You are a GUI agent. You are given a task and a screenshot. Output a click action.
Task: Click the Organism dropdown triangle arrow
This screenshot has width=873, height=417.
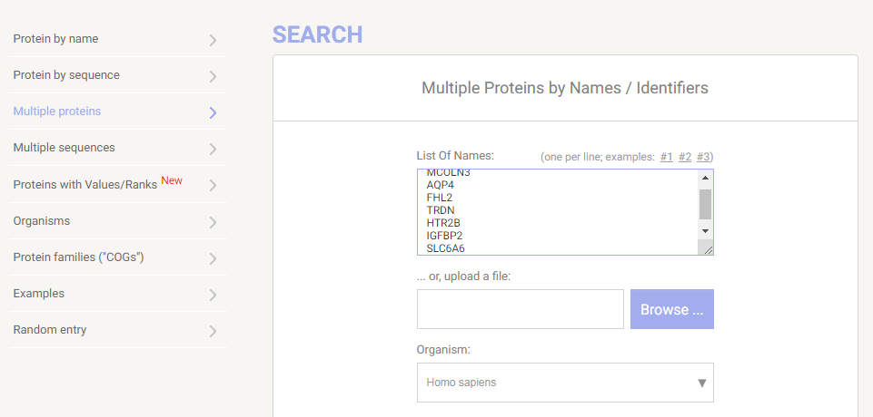702,383
